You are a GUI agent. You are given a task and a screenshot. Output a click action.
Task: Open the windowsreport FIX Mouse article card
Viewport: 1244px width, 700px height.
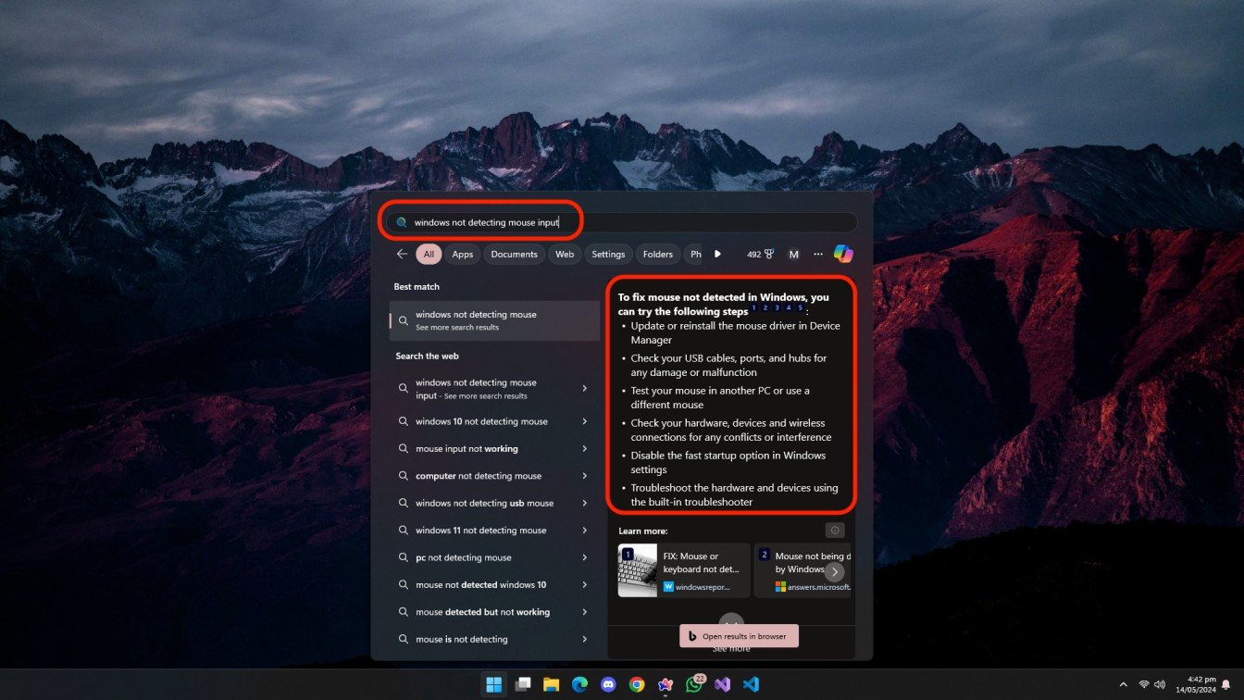(x=684, y=570)
